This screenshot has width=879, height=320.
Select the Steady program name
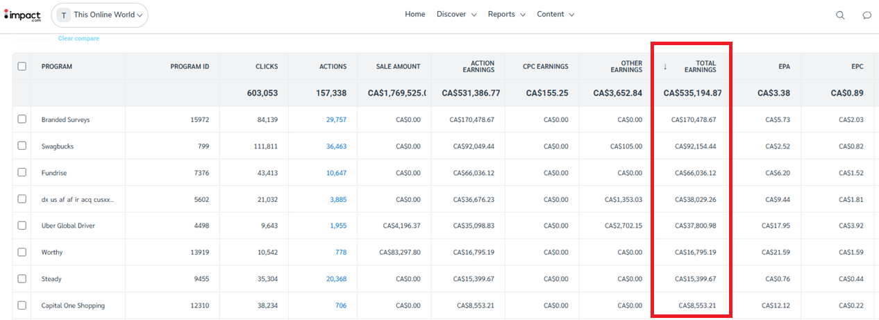[x=51, y=279]
